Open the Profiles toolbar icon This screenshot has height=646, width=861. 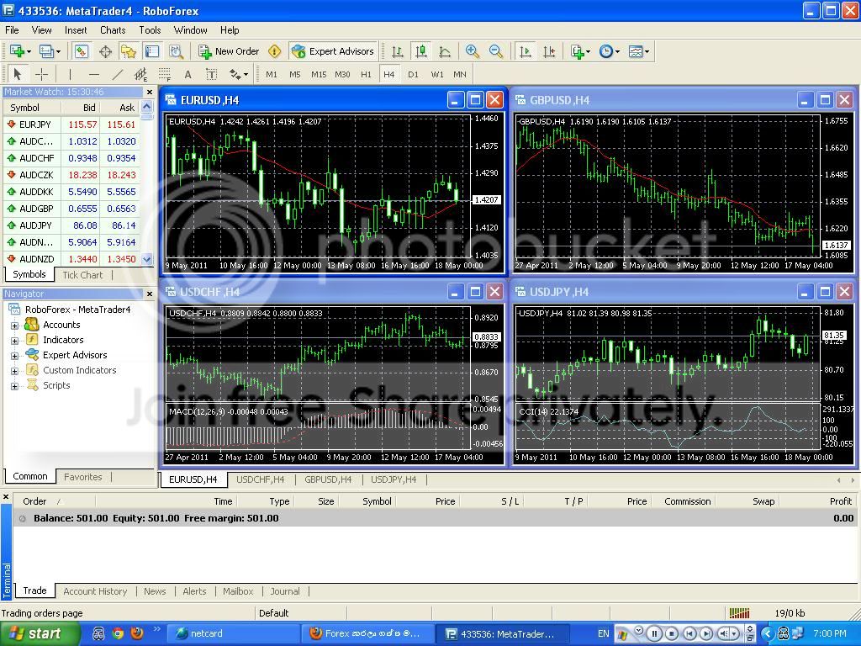click(x=50, y=51)
